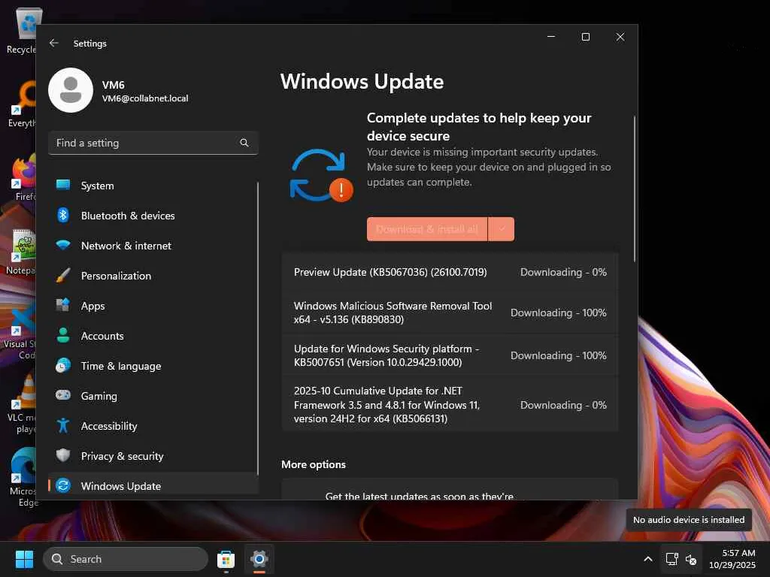770x577 pixels.
Task: Go to Network & internet
Action: coord(153,246)
